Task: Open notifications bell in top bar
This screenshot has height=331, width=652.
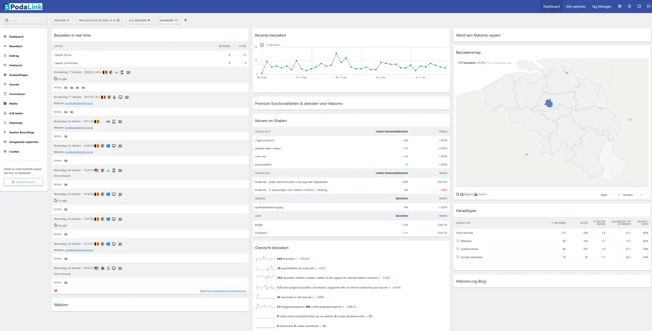Action: pyautogui.click(x=630, y=6)
